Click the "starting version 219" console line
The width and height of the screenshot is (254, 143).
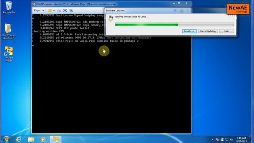coord(48,31)
